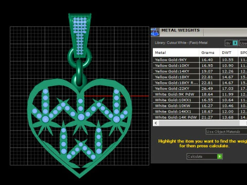Screen dimensions: 247x185
Task: Click the 17.03 DWT value
Action: tap(227, 88)
